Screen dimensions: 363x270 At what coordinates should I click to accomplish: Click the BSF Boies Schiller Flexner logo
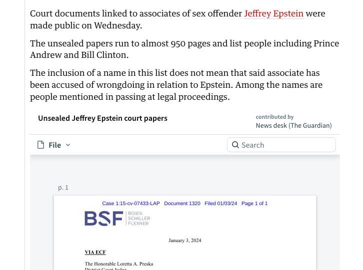117,218
